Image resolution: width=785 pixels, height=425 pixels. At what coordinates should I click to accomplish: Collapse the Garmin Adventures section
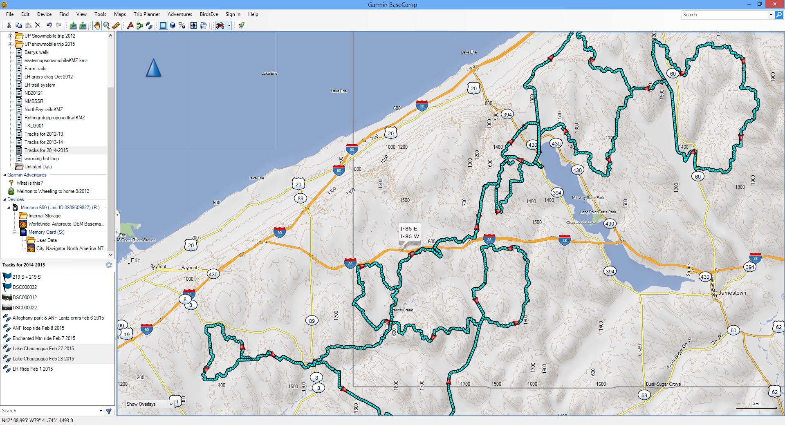click(x=4, y=175)
